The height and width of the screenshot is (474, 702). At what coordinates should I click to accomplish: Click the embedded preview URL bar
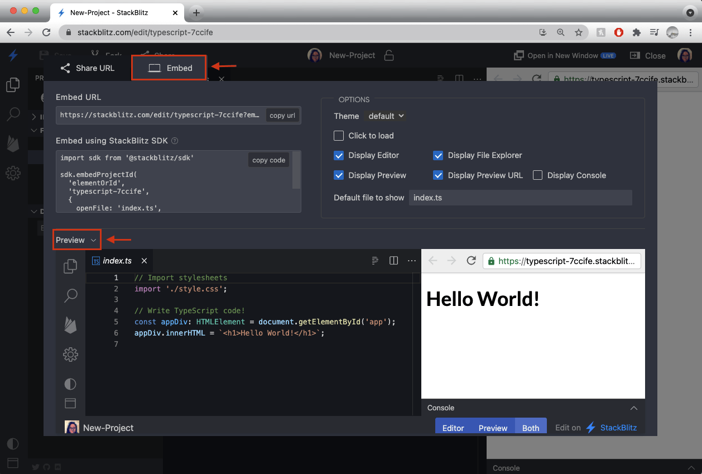tap(562, 261)
